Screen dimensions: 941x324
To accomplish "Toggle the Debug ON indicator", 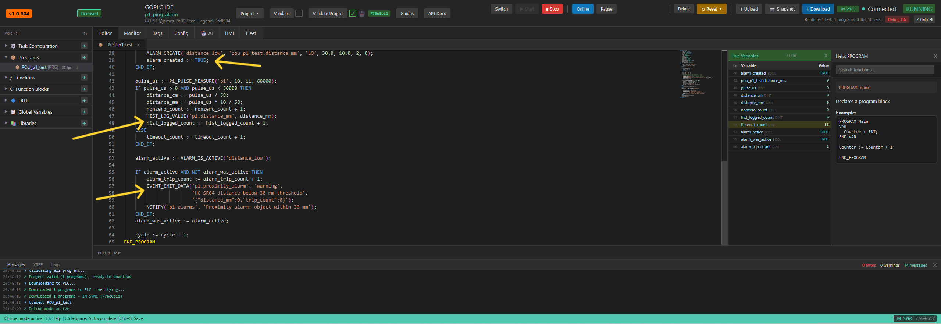I will [x=897, y=20].
